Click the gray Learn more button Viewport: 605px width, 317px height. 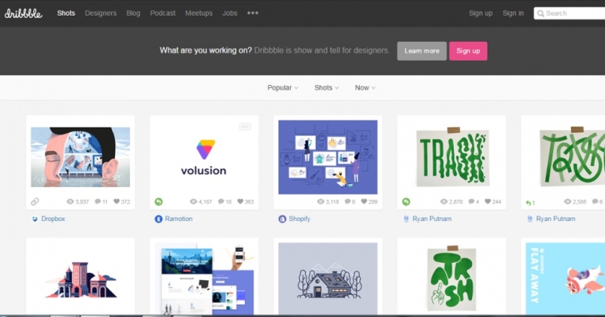click(x=421, y=51)
